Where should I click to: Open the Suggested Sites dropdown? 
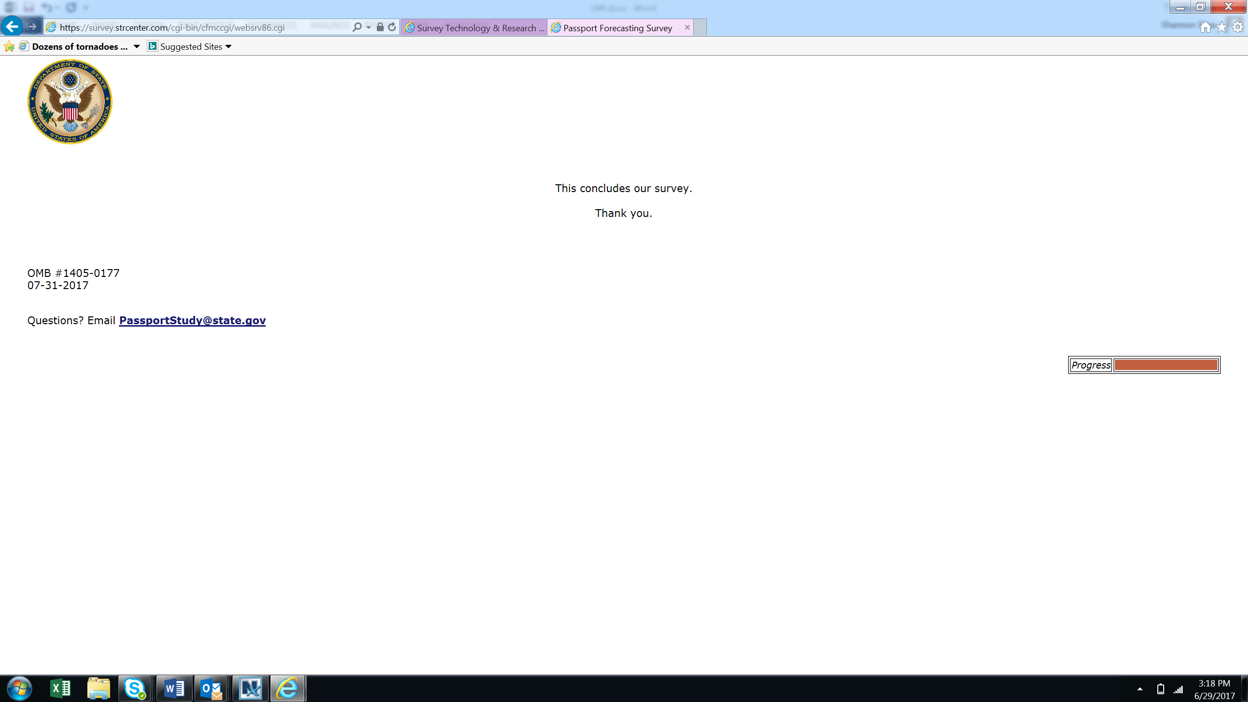[229, 47]
